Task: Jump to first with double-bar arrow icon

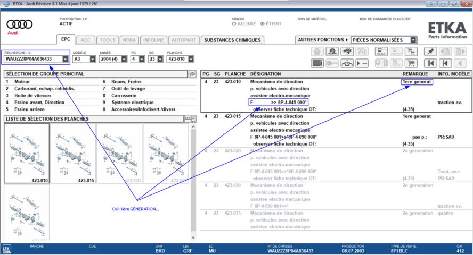Action: click(430, 63)
